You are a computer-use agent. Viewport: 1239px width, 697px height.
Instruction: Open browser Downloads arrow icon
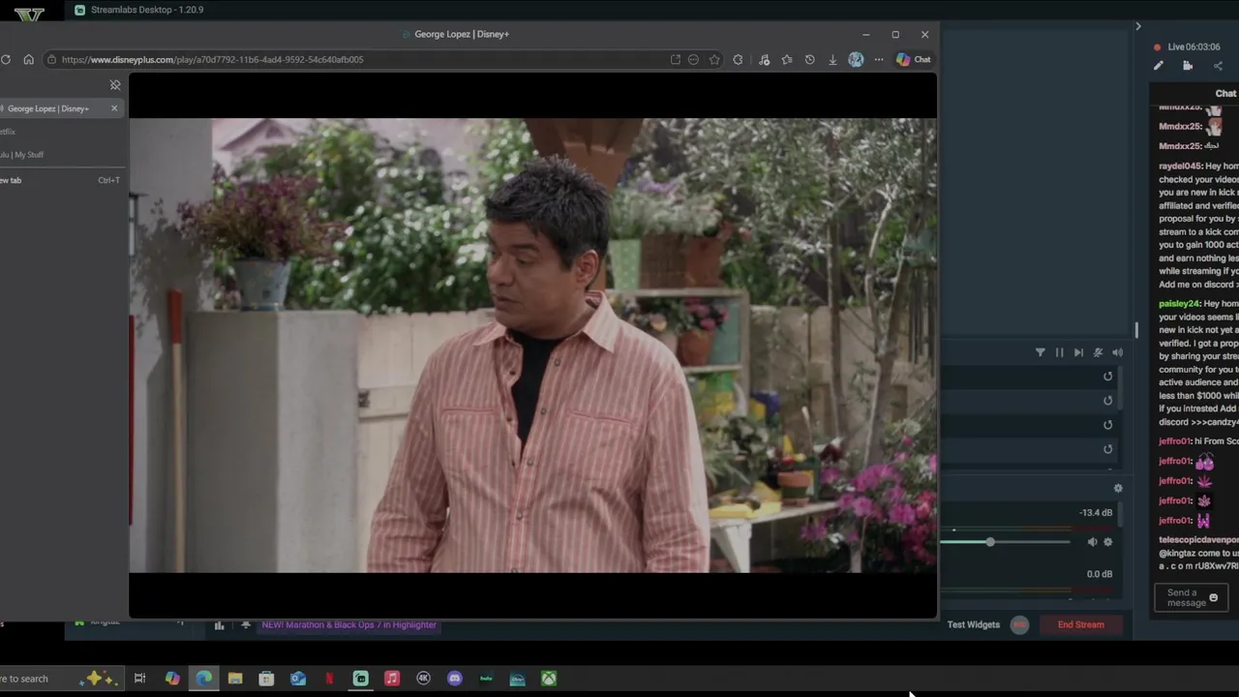(x=832, y=59)
